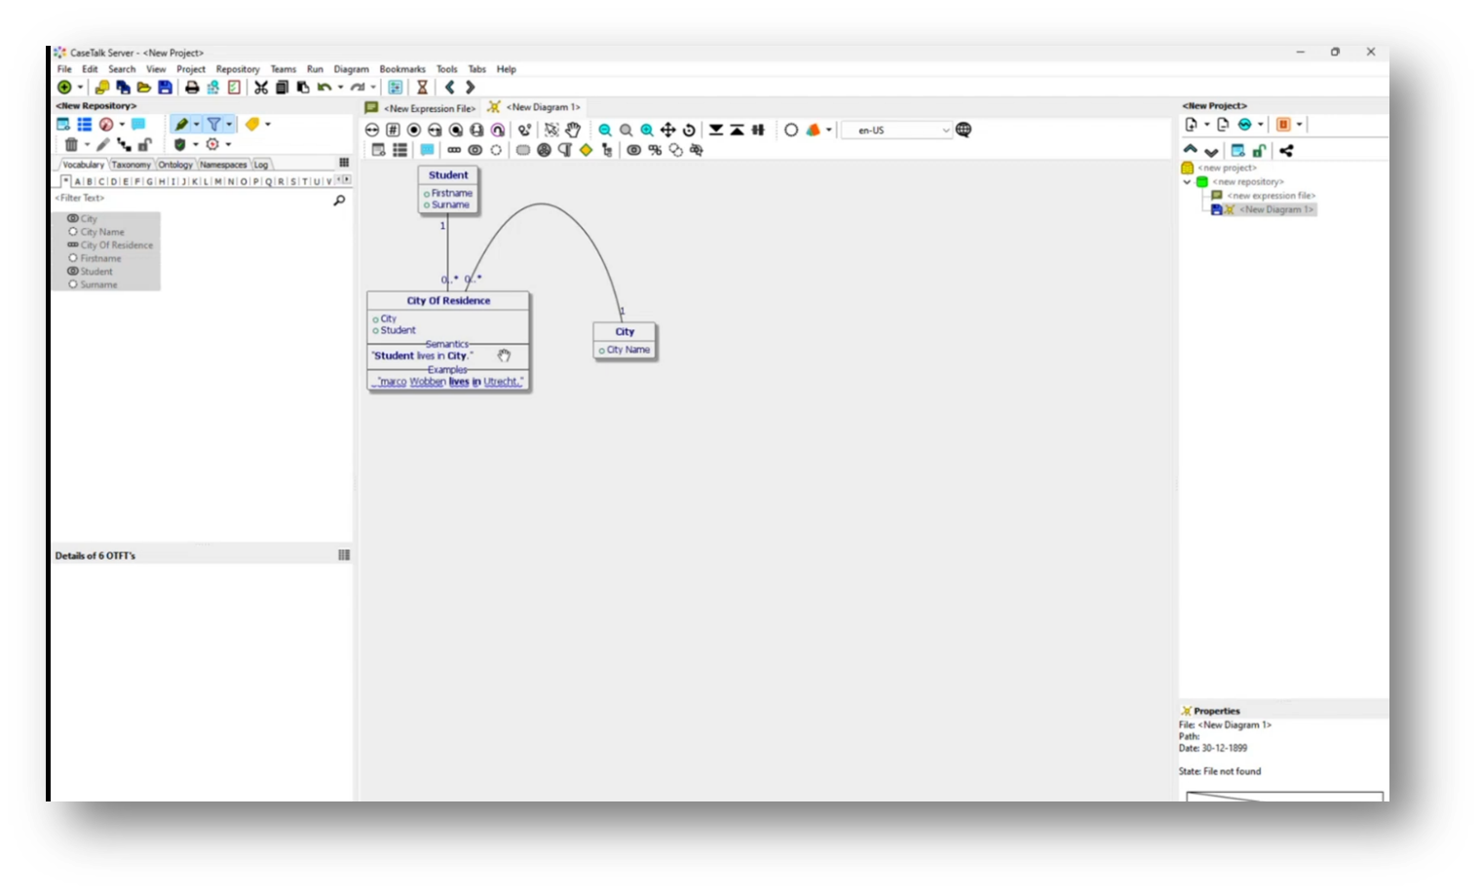Toggle the funnel filter button
This screenshot has width=1482, height=894.
[x=213, y=125]
